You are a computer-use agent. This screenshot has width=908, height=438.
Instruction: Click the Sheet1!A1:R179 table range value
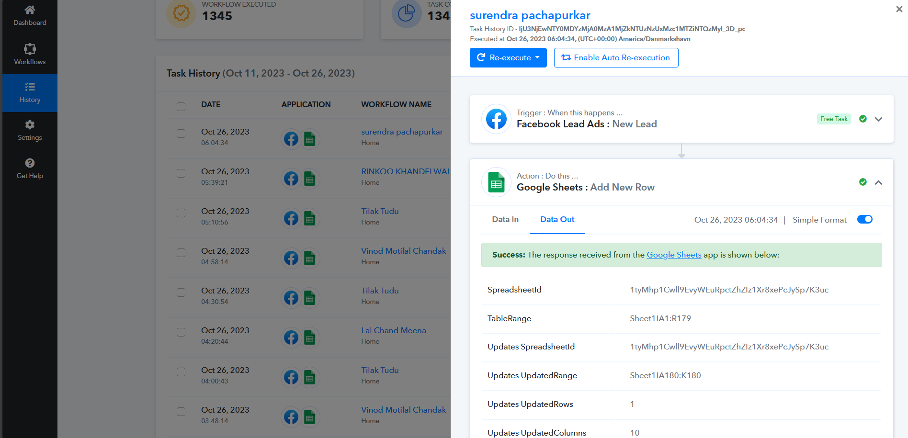[660, 318]
